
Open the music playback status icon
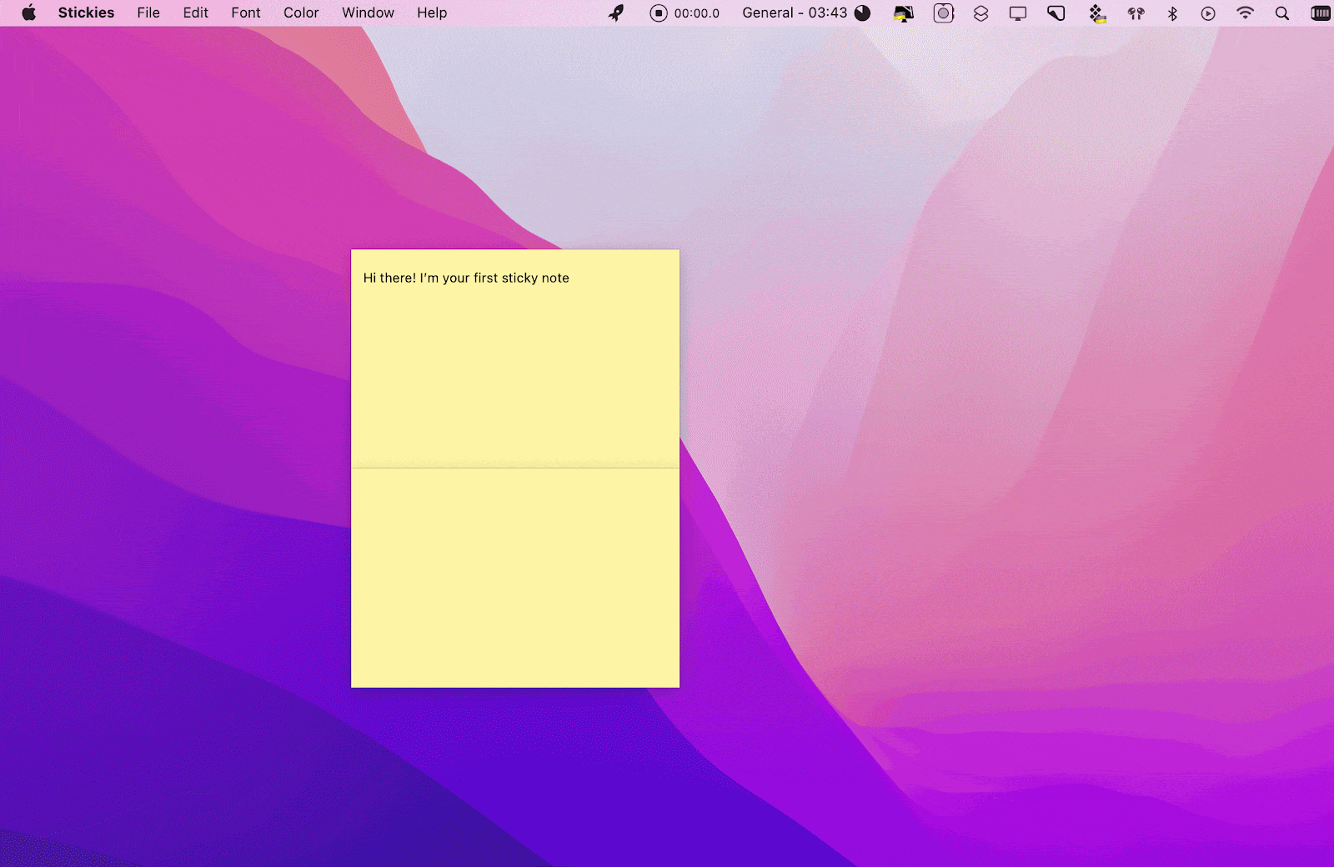point(1208,13)
